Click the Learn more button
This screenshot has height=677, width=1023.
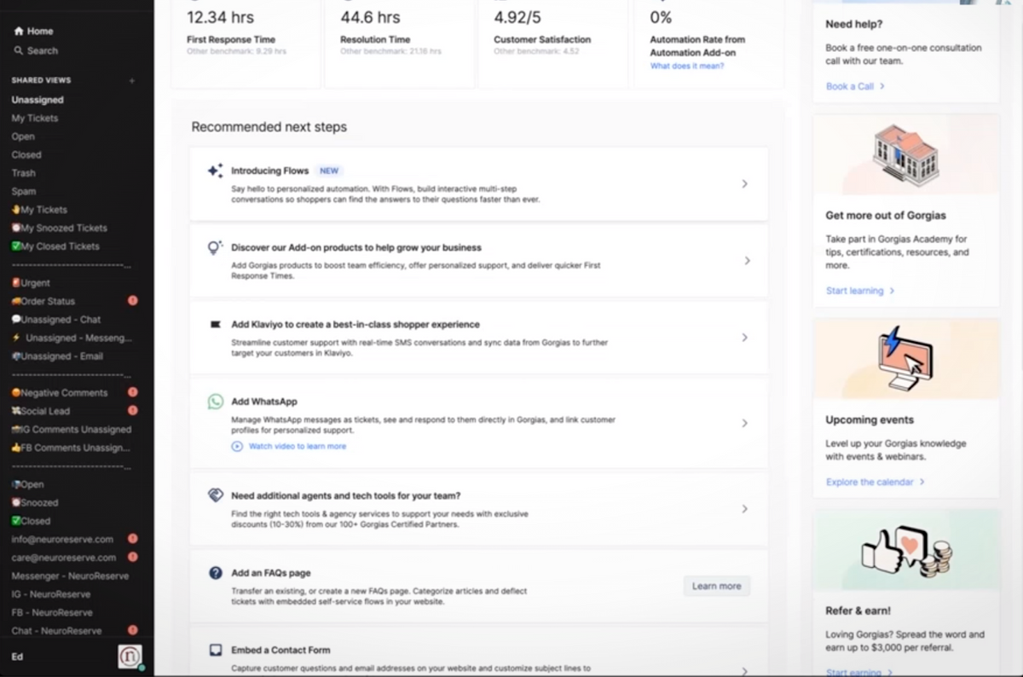(716, 586)
